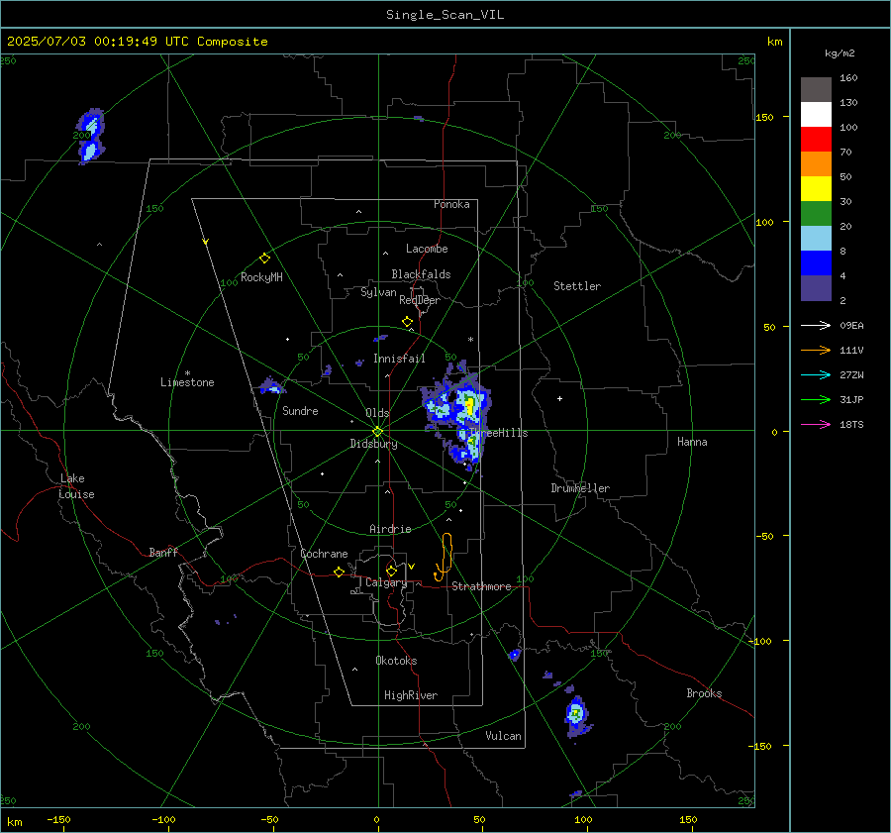
Task: Click the 2025/07/03 00:19:49 UTC Composite timestamp
Action: coord(137,42)
